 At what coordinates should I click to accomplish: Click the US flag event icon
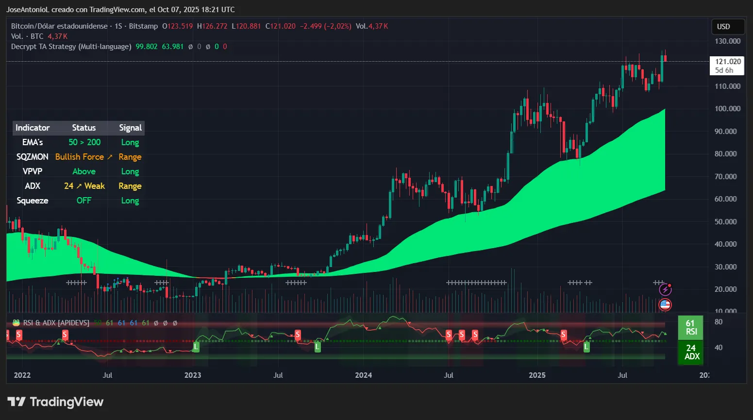click(665, 305)
